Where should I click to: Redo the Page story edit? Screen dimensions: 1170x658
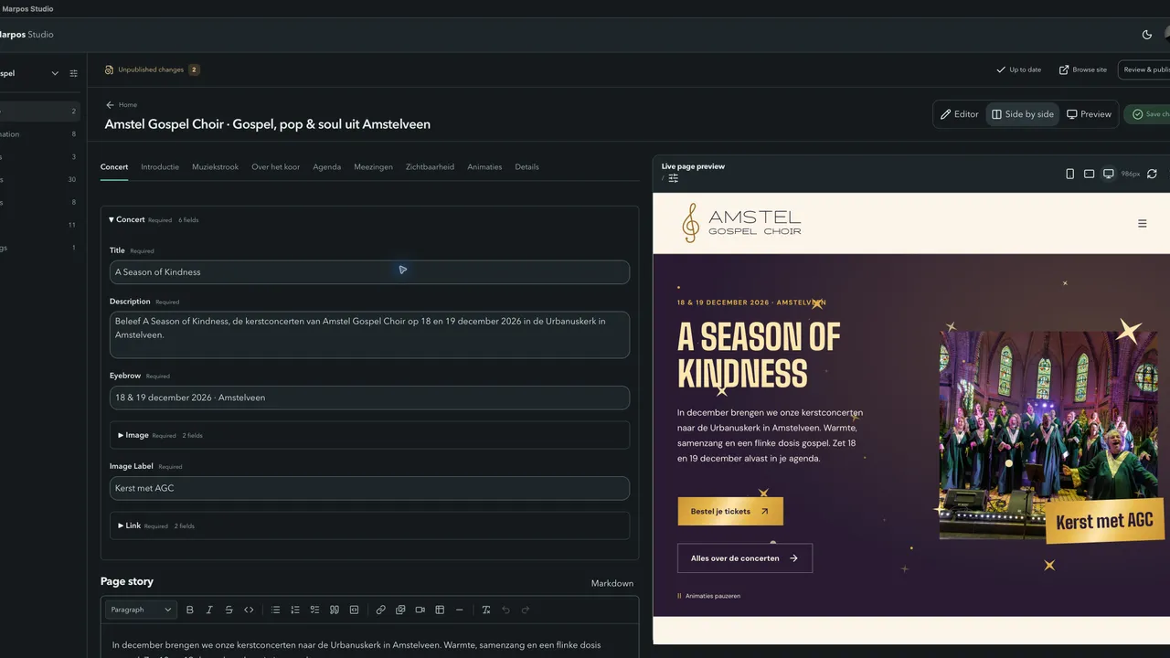(526, 610)
